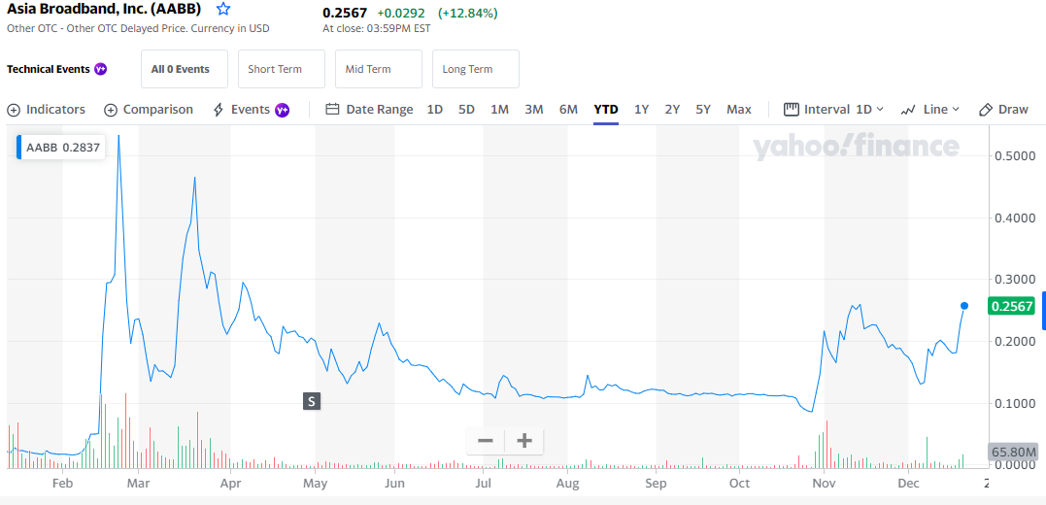Select the YTD range
1046x505 pixels.
[606, 110]
